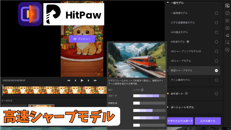Select the HDシャープニングモデルV2 radio button
The width and height of the screenshot is (231, 130).
point(216,51)
